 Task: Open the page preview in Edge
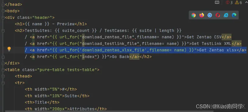pyautogui.click(x=234, y=15)
